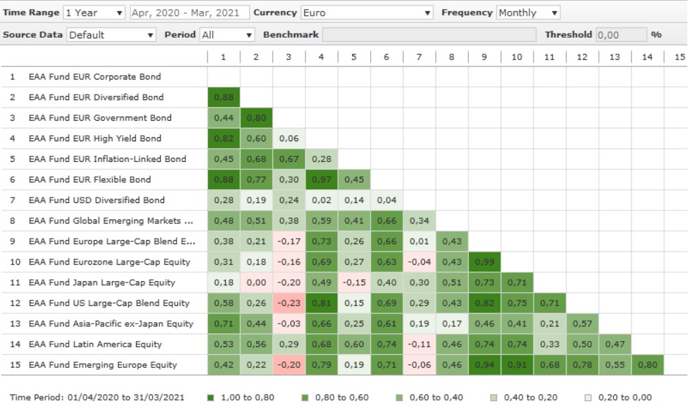This screenshot has height=406, width=688.
Task: Select EAA Fund Japan Large-Cap Equity row
Action: pyautogui.click(x=102, y=283)
